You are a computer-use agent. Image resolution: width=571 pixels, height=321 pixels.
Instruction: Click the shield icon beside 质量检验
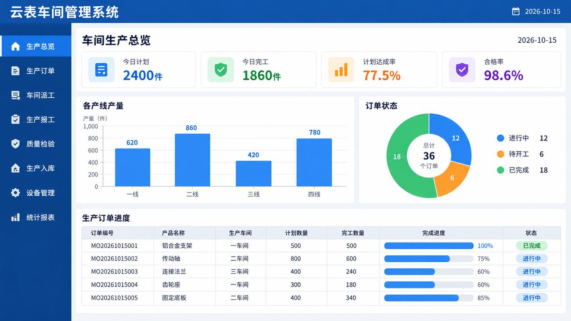tap(16, 144)
